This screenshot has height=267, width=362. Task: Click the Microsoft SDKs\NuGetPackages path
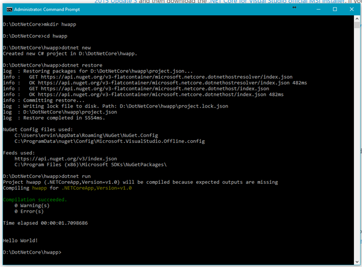91,165
